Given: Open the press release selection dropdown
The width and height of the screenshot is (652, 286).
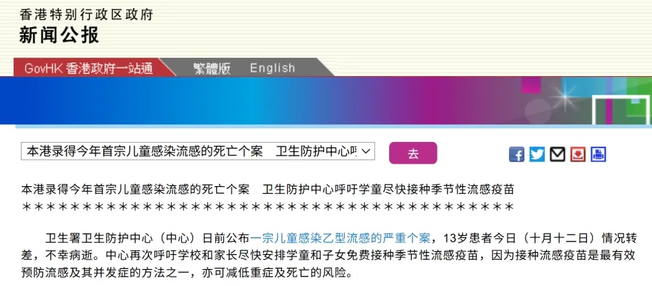Looking at the screenshot, I should pyautogui.click(x=198, y=151).
